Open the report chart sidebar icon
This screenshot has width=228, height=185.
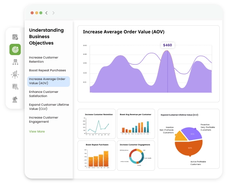tap(15, 87)
